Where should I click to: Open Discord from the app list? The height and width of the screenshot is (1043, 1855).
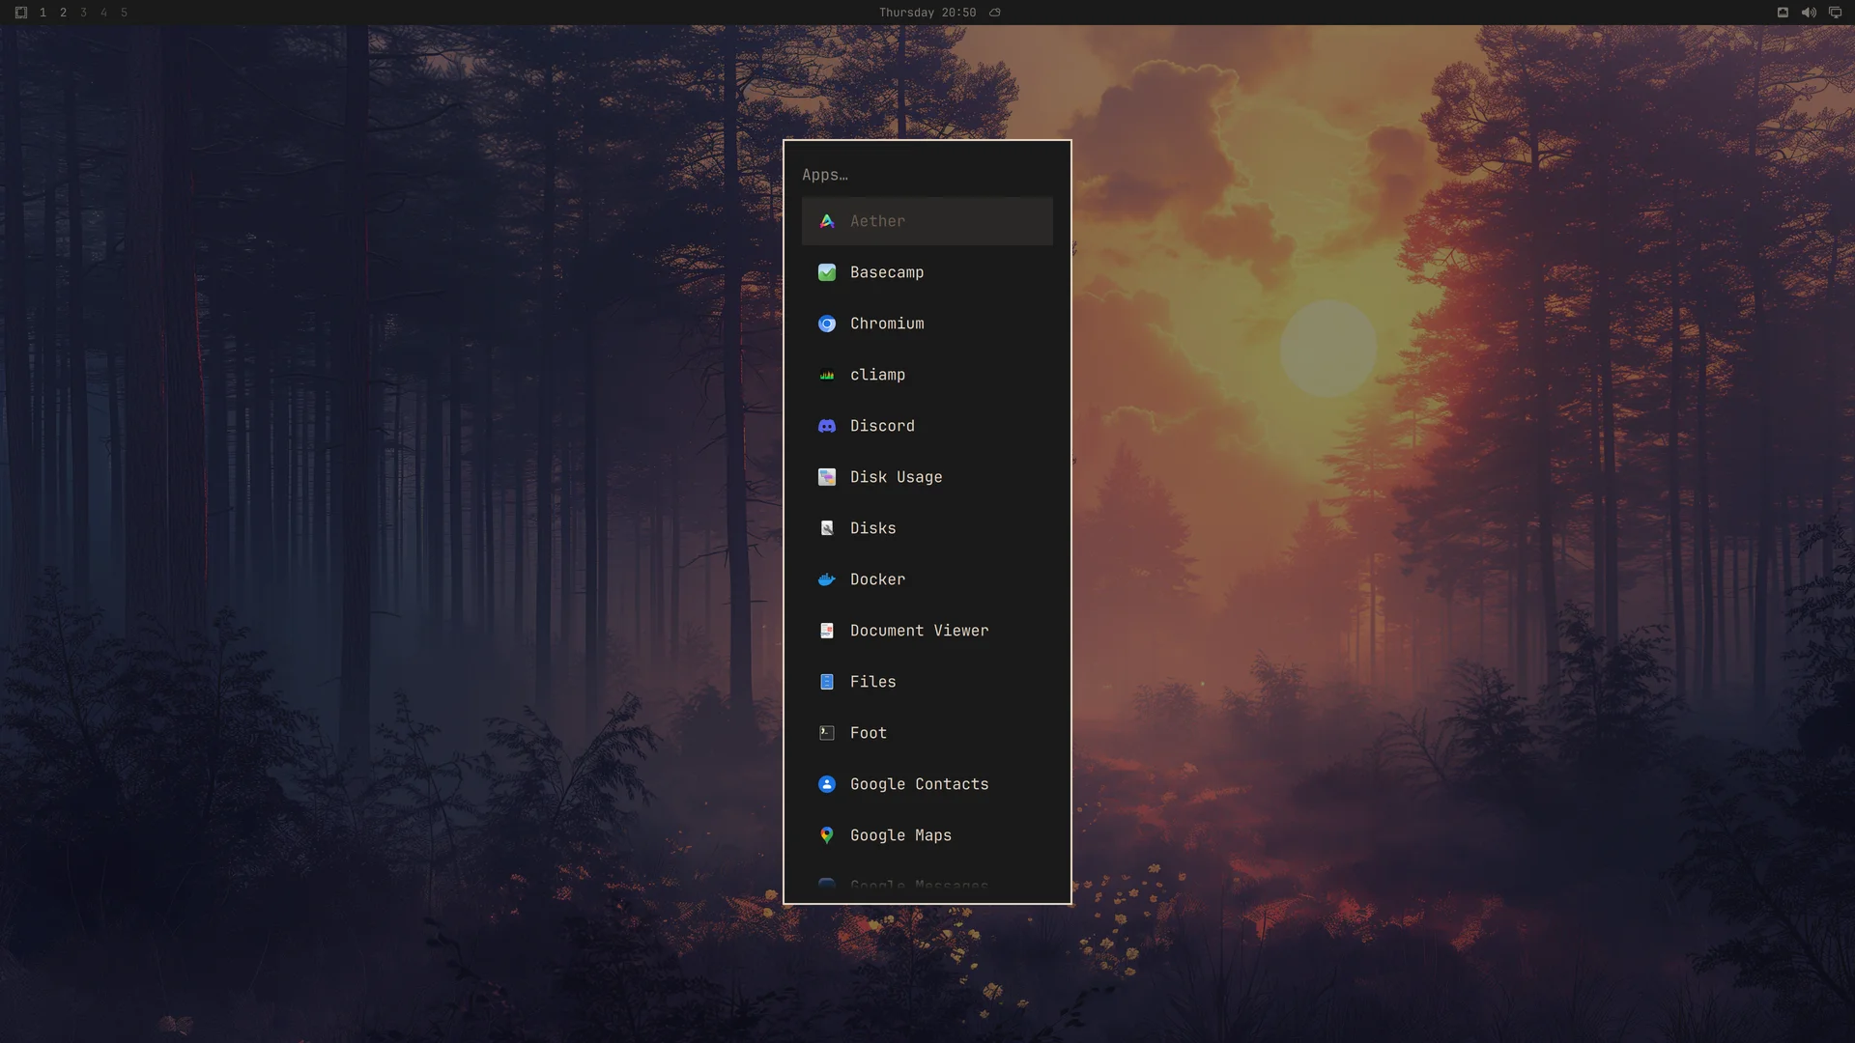(927, 426)
